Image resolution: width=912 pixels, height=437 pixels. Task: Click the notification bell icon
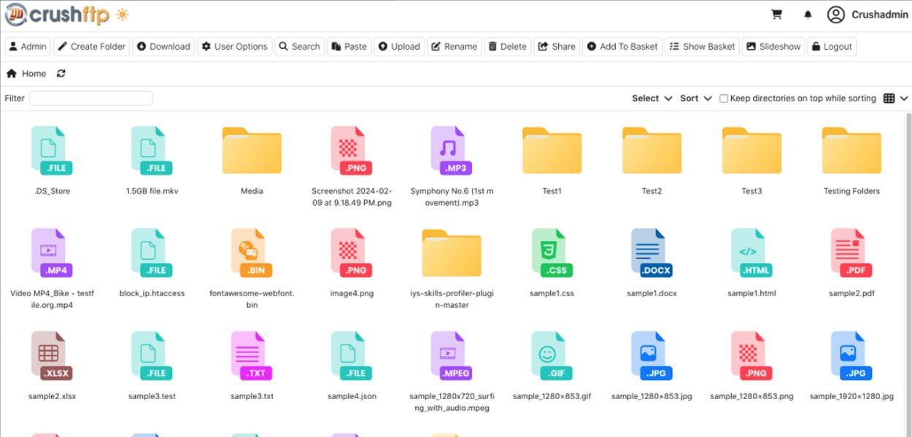pos(808,15)
